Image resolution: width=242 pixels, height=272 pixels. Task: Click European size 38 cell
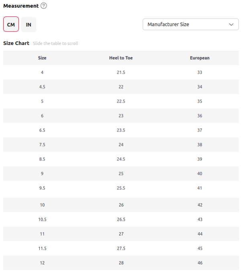pos(199,145)
